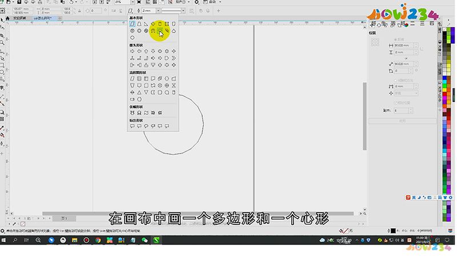Image resolution: width=457 pixels, height=257 pixels.
Task: Select the right triangle basic shape
Action: coord(146,24)
